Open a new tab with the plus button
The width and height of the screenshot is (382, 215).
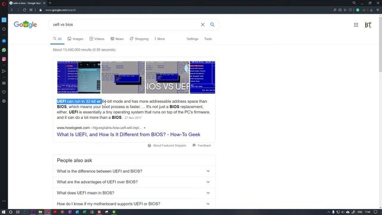(x=50, y=3)
